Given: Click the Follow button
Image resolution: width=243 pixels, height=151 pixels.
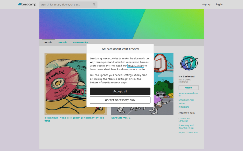Looking at the screenshot, I should pyautogui.click(x=189, y=88).
